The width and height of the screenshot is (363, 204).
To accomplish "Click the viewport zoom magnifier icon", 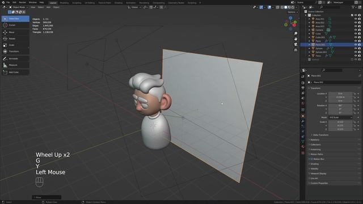I will coord(296,33).
